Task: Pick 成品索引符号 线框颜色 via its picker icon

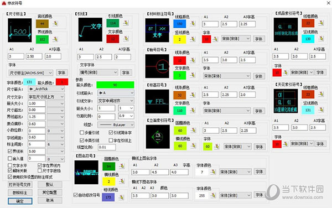Action: pyautogui.click(x=321, y=23)
